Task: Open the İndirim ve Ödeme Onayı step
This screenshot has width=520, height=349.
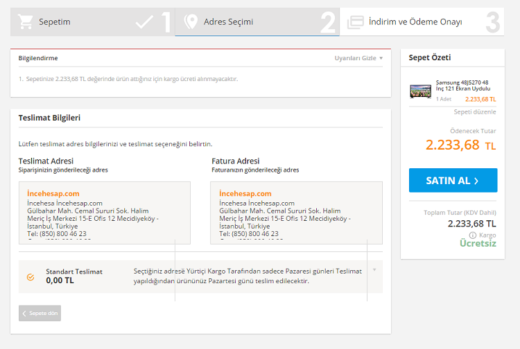Action: click(x=415, y=22)
